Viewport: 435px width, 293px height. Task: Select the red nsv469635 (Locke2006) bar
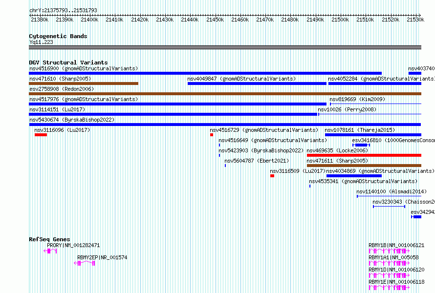tap(364, 155)
